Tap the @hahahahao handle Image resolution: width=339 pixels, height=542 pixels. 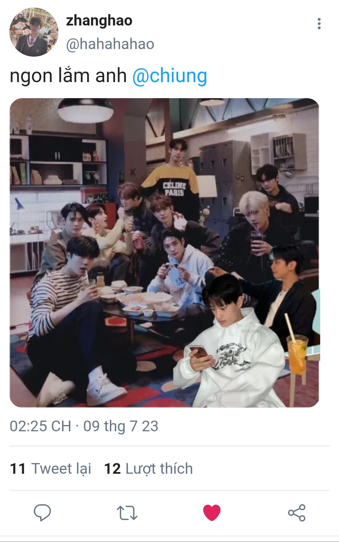110,44
